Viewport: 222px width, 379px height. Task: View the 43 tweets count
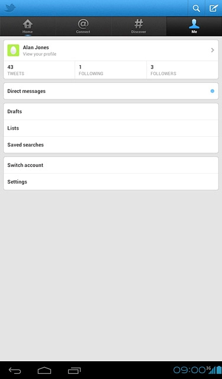[x=39, y=70]
